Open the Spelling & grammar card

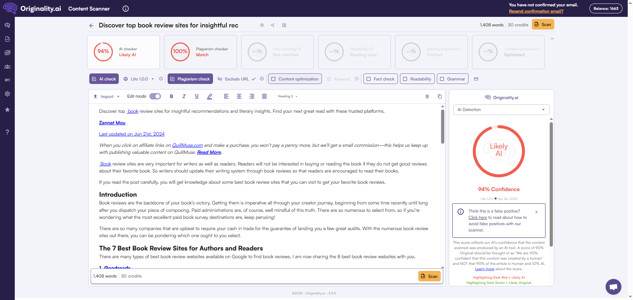(x=431, y=52)
